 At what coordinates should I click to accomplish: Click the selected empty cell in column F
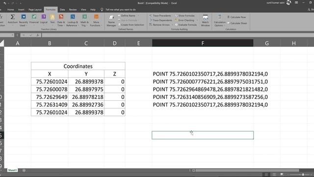point(203,135)
